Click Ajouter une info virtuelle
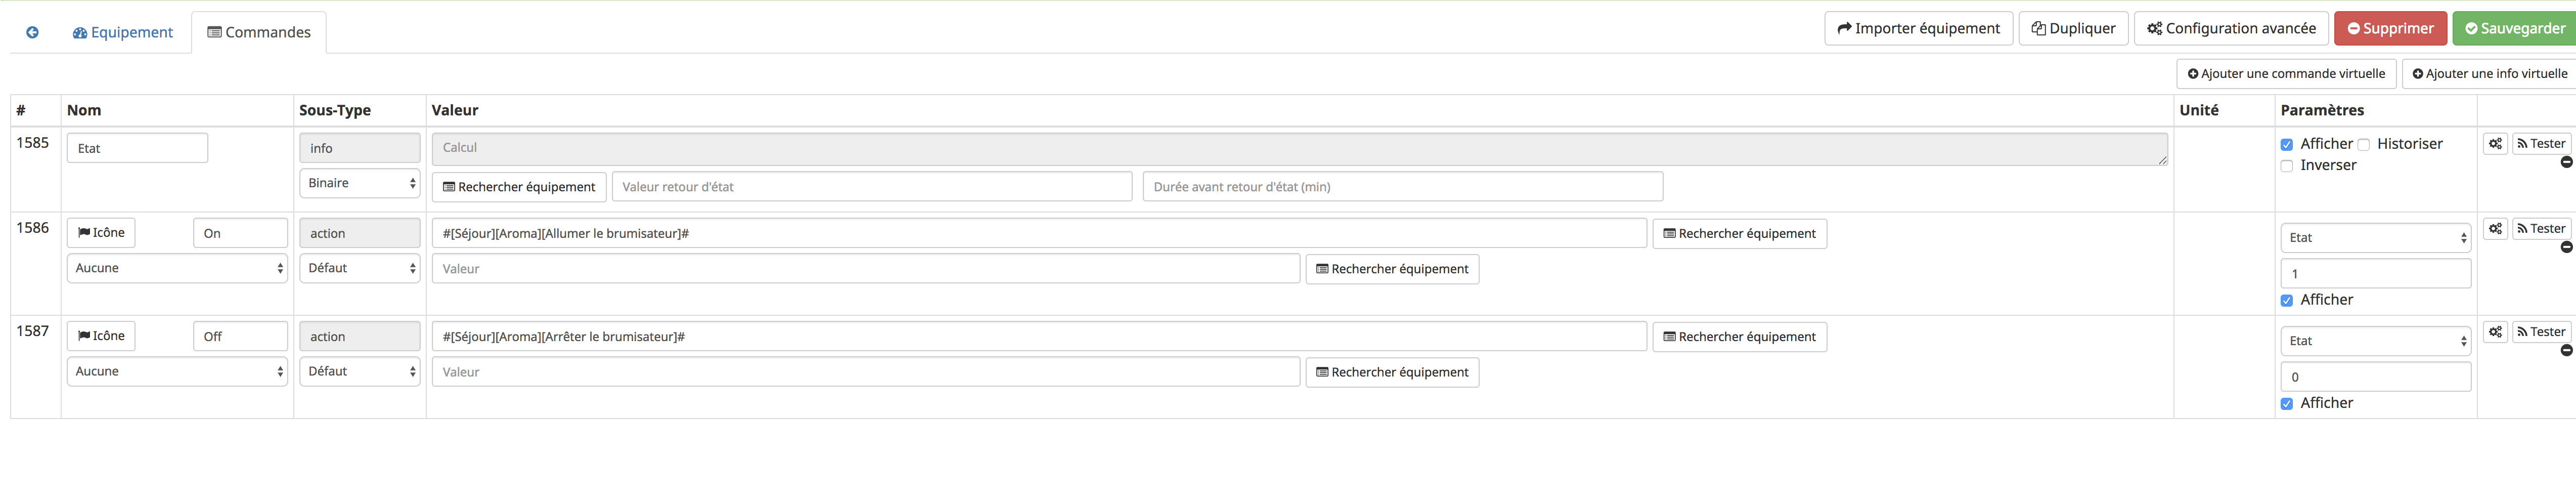 pos(2489,73)
